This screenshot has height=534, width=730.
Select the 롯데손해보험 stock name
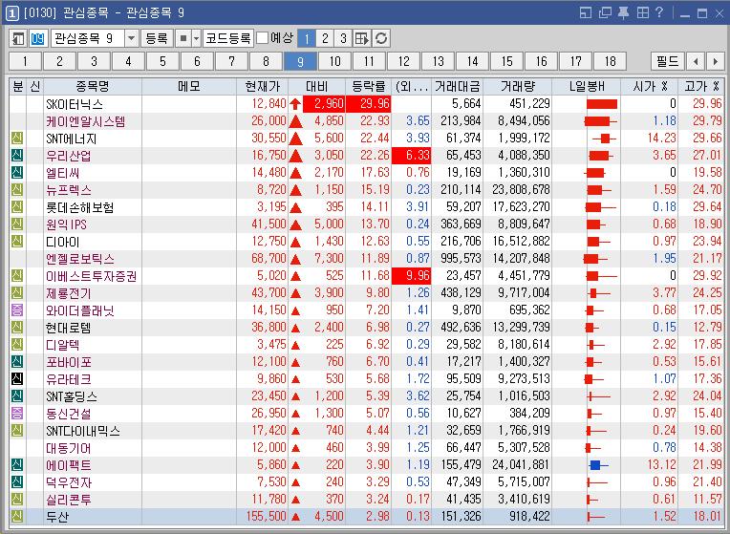[x=79, y=206]
